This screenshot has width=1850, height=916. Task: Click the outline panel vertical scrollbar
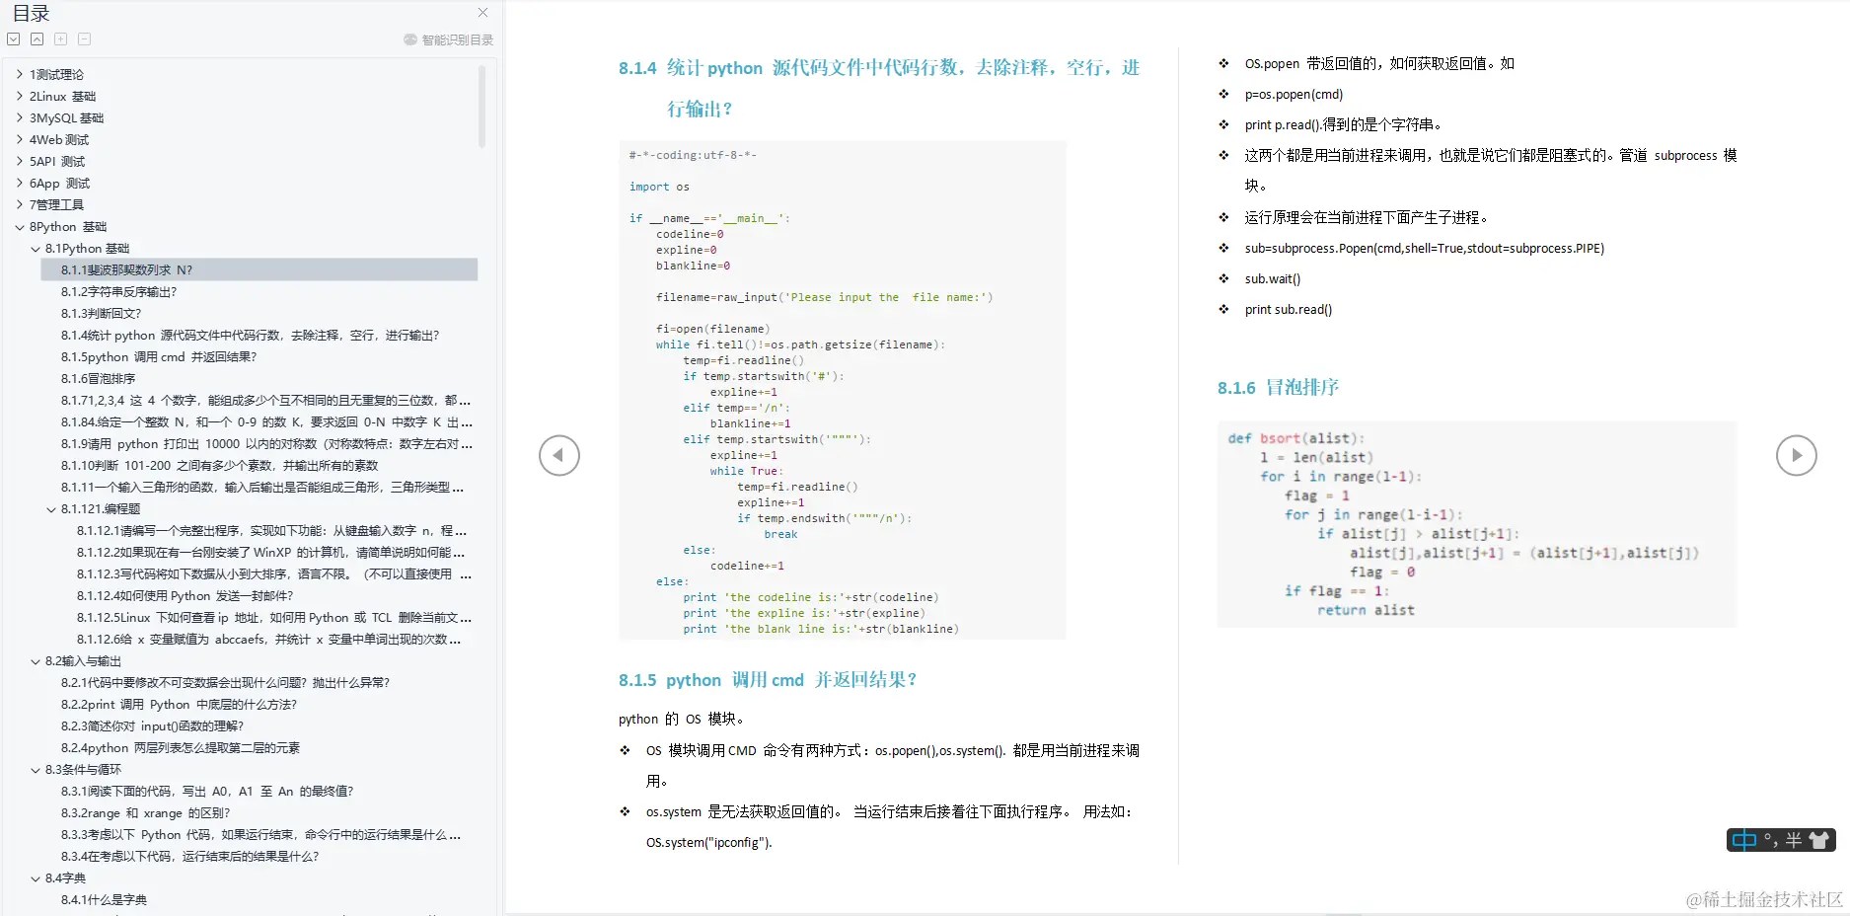[482, 107]
